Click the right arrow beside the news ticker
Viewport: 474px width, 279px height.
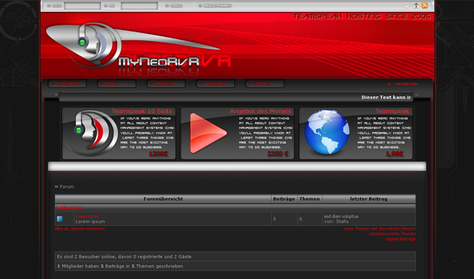tap(417, 94)
